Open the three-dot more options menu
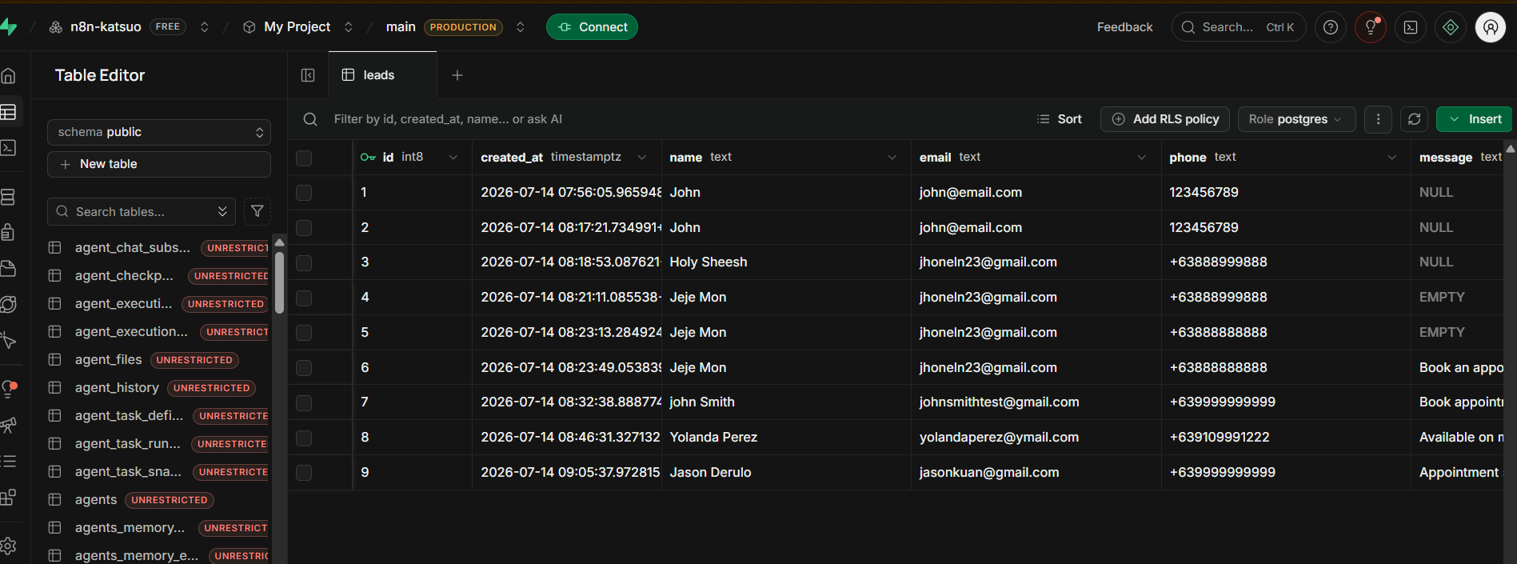This screenshot has height=564, width=1517. [x=1378, y=119]
